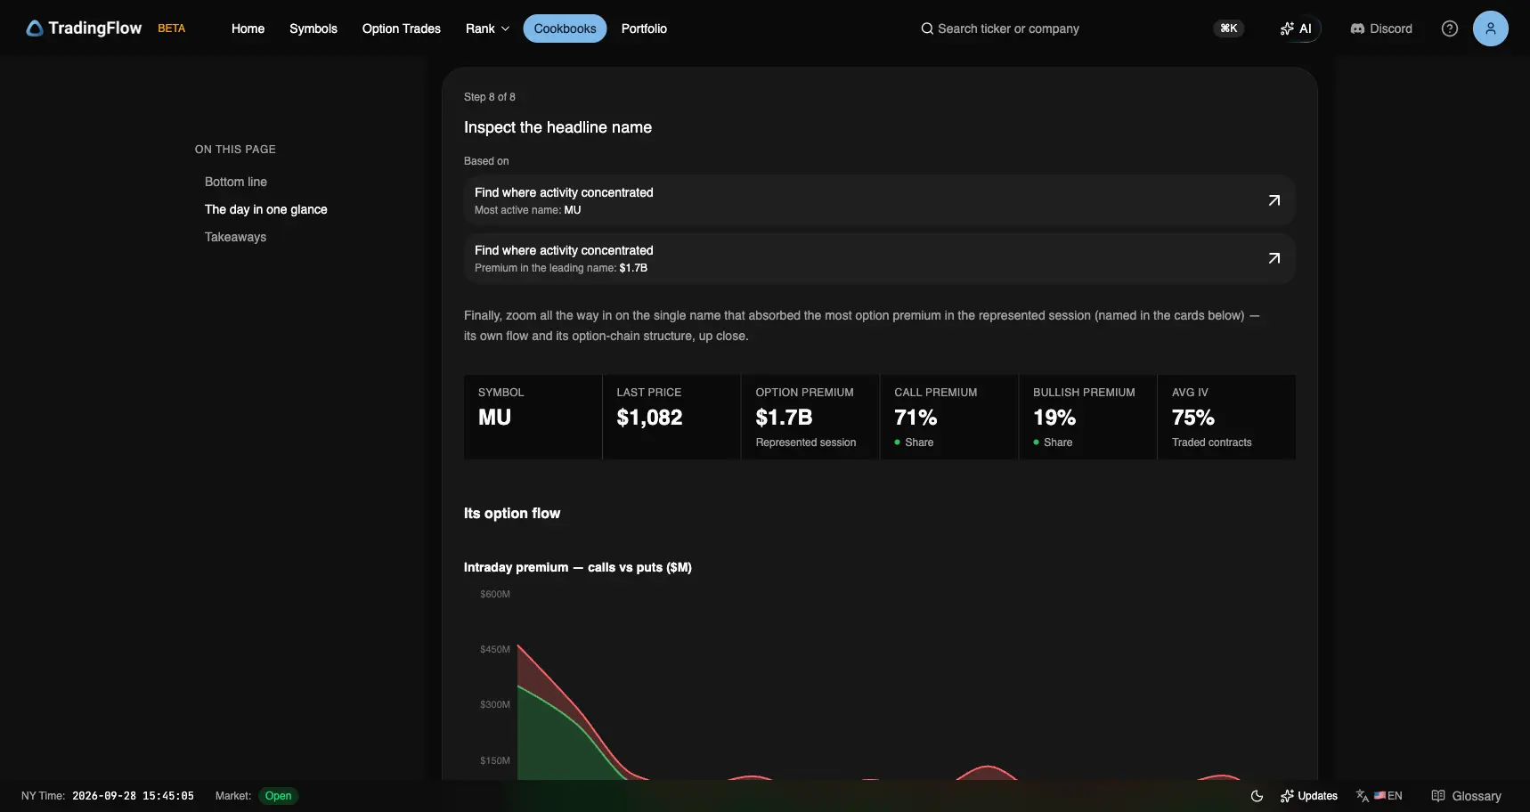The width and height of the screenshot is (1530, 812).
Task: Click the $1,082 last price value
Action: (x=649, y=418)
